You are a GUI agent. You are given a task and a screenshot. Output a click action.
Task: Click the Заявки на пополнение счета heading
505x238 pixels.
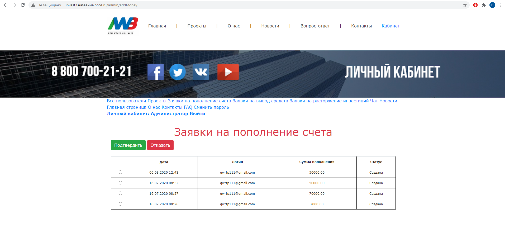point(253,132)
